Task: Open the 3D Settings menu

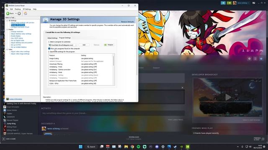Action: [x=27, y=9]
